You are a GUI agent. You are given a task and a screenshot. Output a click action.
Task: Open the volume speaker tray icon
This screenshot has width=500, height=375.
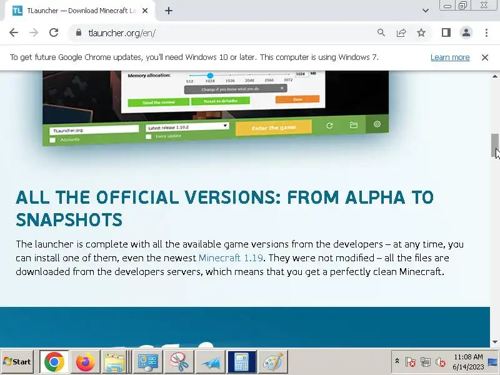[x=441, y=362]
